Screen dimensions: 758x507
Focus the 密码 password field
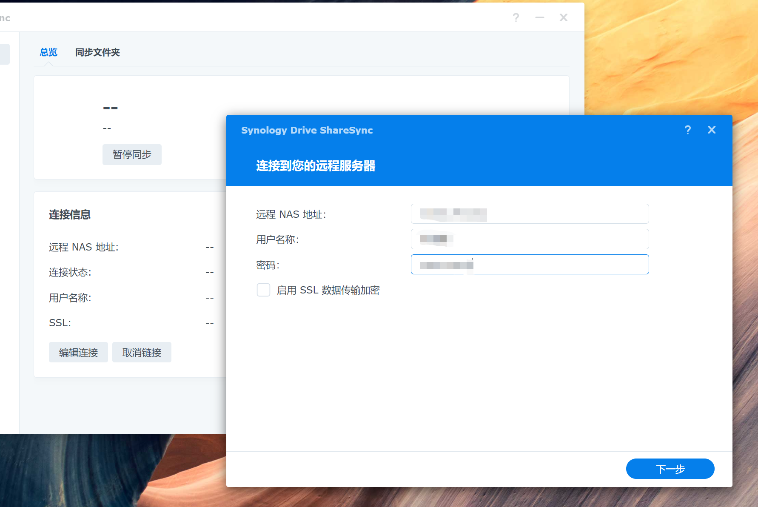click(530, 264)
